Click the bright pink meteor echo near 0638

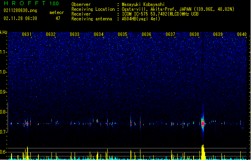pyautogui.click(x=203, y=124)
